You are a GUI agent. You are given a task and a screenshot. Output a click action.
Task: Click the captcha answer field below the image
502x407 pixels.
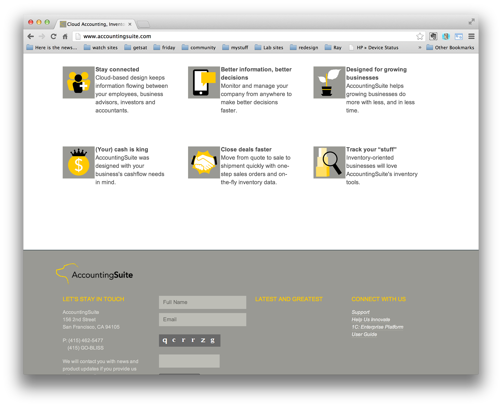click(189, 361)
